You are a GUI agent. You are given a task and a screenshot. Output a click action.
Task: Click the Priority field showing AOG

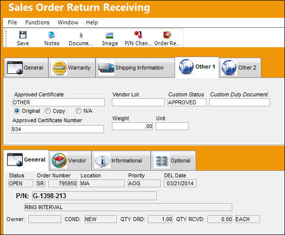point(144,183)
